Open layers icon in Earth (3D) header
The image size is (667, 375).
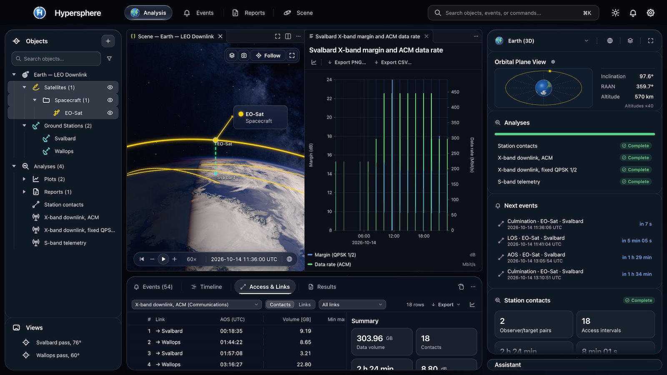630,41
